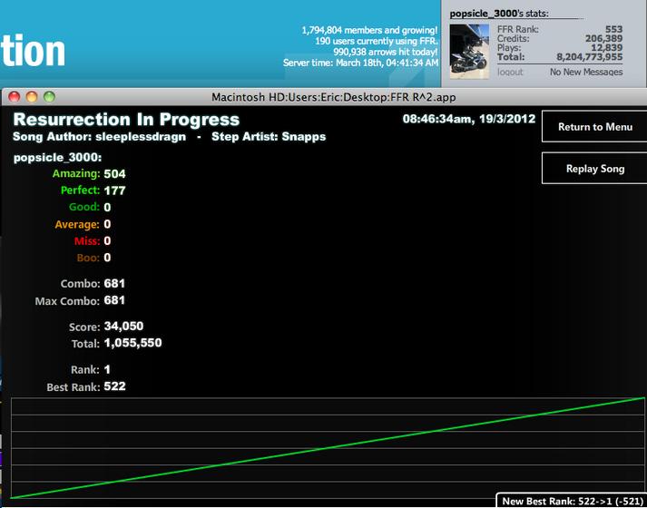
Task: Click the logout link
Action: tap(510, 73)
